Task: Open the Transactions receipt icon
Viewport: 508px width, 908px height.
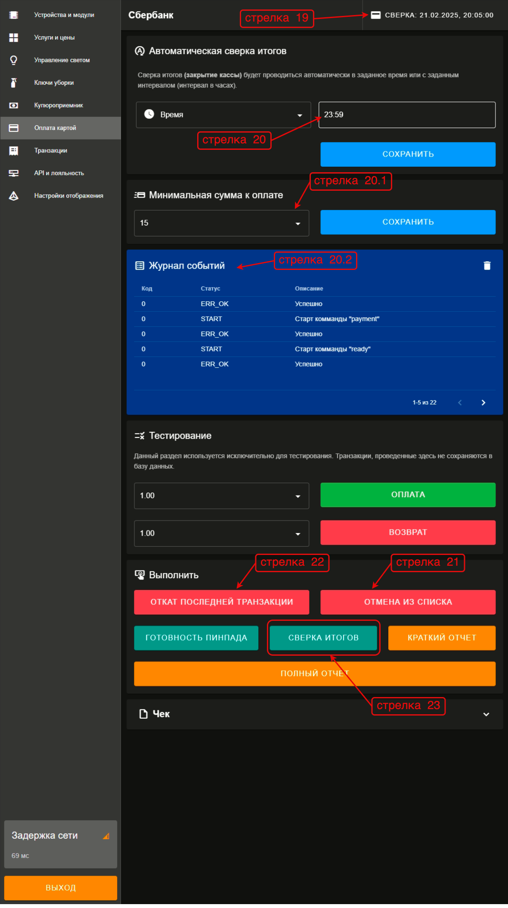Action: [14, 151]
